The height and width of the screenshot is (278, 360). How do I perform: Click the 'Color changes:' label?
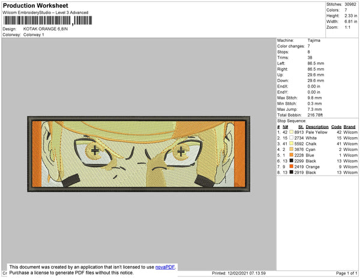coord(291,46)
